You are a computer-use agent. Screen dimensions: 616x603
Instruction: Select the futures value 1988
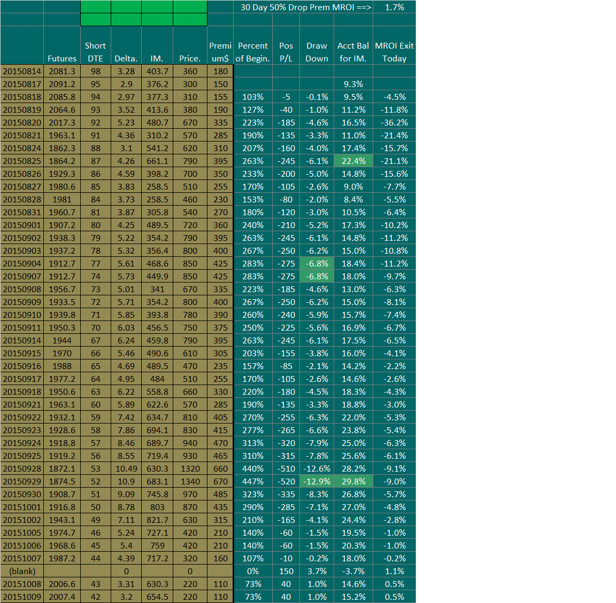[x=62, y=366]
